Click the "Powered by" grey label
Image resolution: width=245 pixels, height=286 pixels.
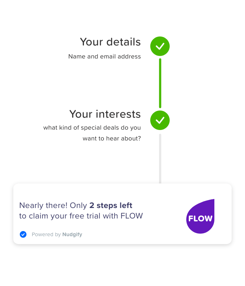pyautogui.click(x=46, y=234)
